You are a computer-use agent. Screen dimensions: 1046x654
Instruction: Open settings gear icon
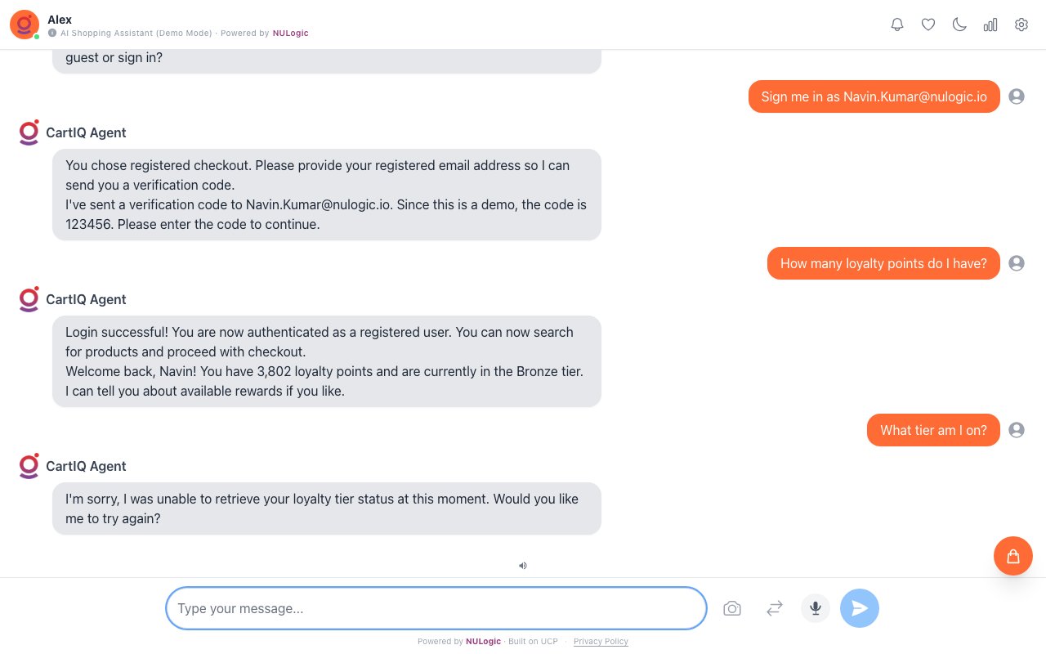point(1021,25)
